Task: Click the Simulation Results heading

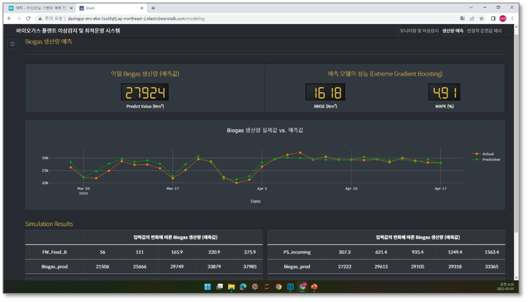Action: 49,224
